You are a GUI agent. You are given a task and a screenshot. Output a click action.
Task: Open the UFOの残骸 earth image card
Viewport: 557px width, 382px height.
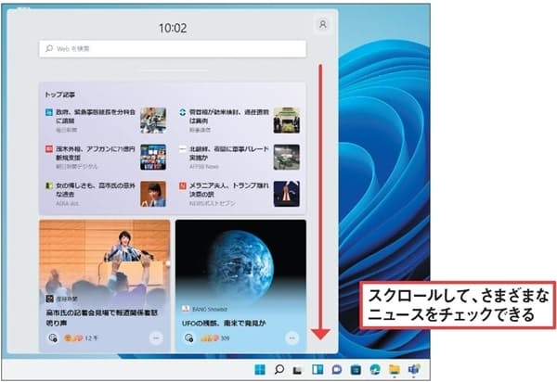click(240, 269)
